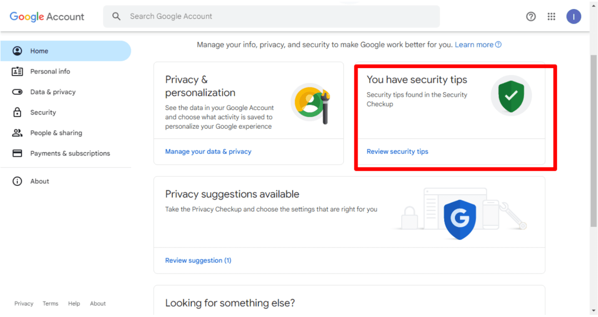Image resolution: width=598 pixels, height=317 pixels.
Task: Open Data & privacy section
Action: [x=52, y=92]
